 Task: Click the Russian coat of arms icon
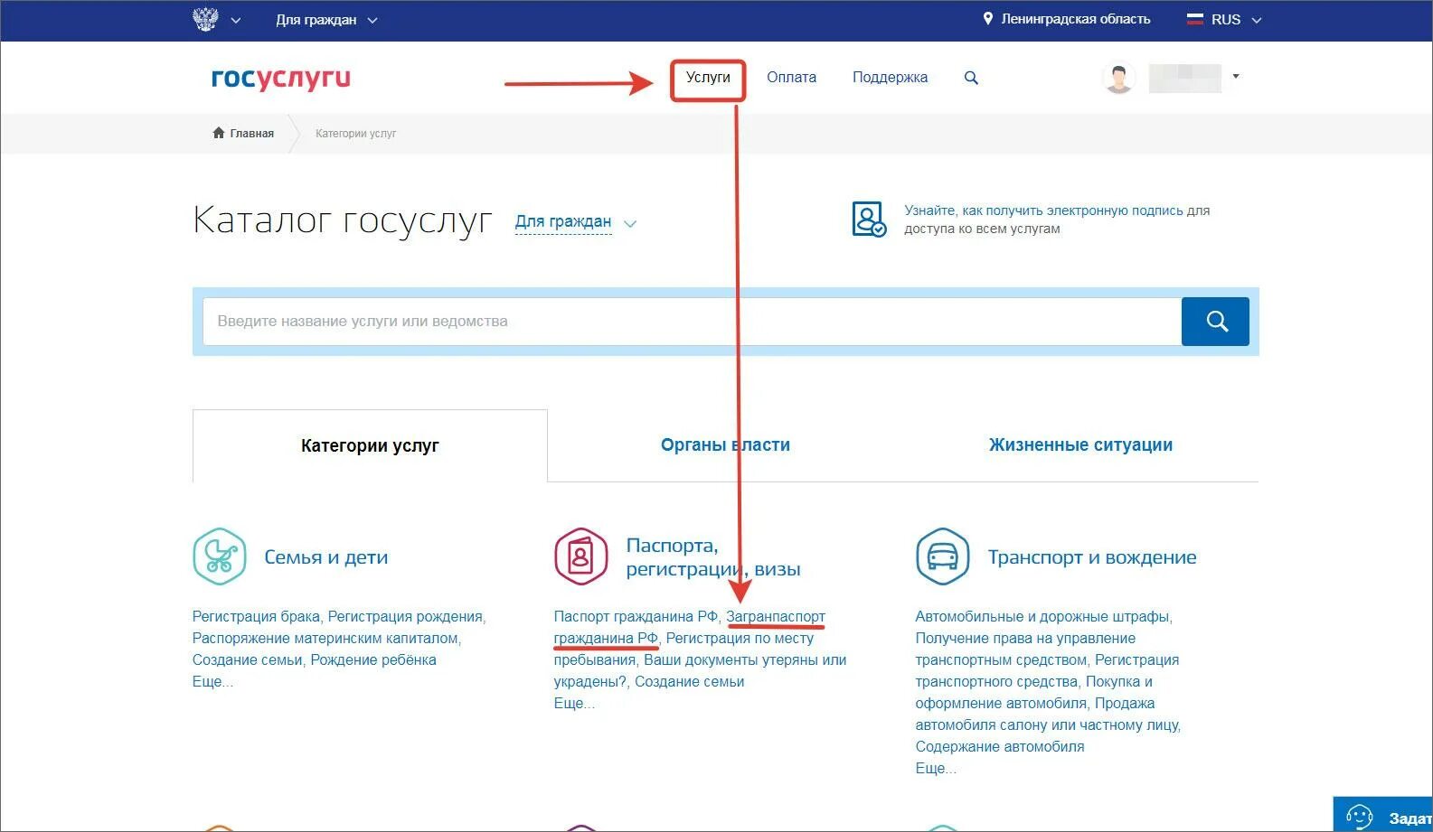tap(206, 19)
